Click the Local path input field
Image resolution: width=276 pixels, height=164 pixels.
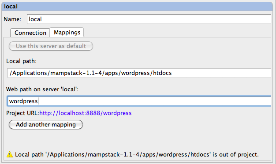(139, 73)
